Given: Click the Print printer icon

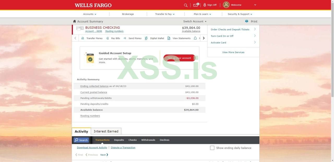Looking at the screenshot, I should 247,21.
